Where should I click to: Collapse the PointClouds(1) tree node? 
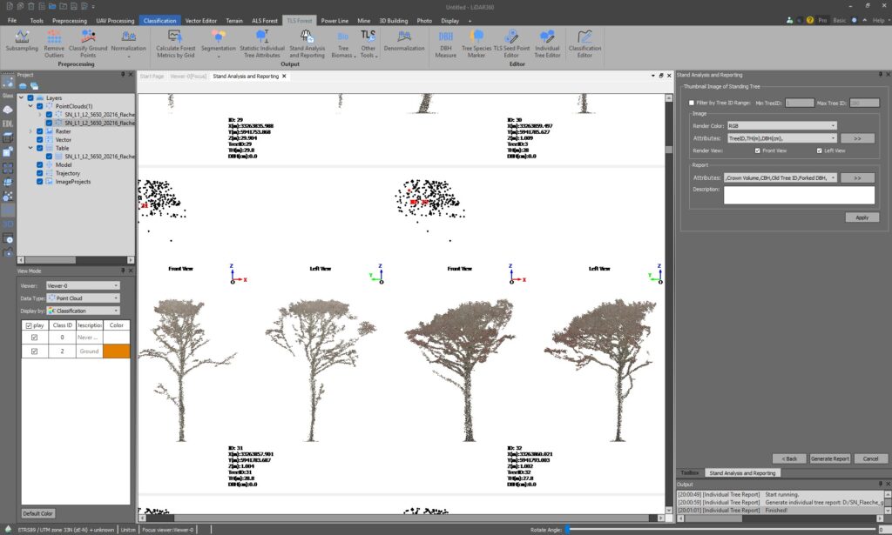[x=30, y=106]
